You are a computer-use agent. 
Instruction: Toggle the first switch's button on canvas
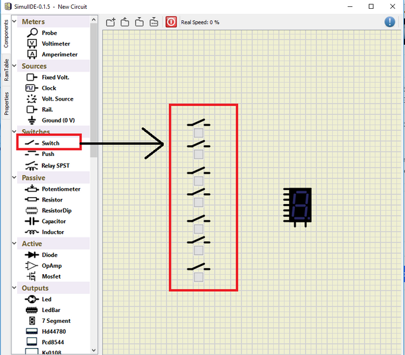[199, 133]
